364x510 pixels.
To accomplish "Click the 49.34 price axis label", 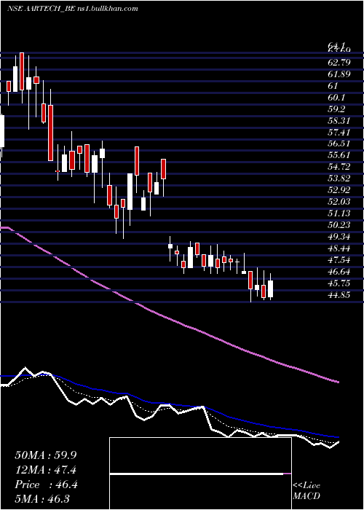I will [339, 237].
